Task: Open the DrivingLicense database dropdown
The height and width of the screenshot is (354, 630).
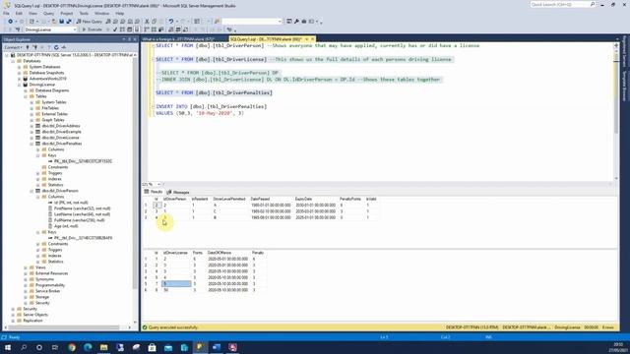Action: tap(50, 29)
